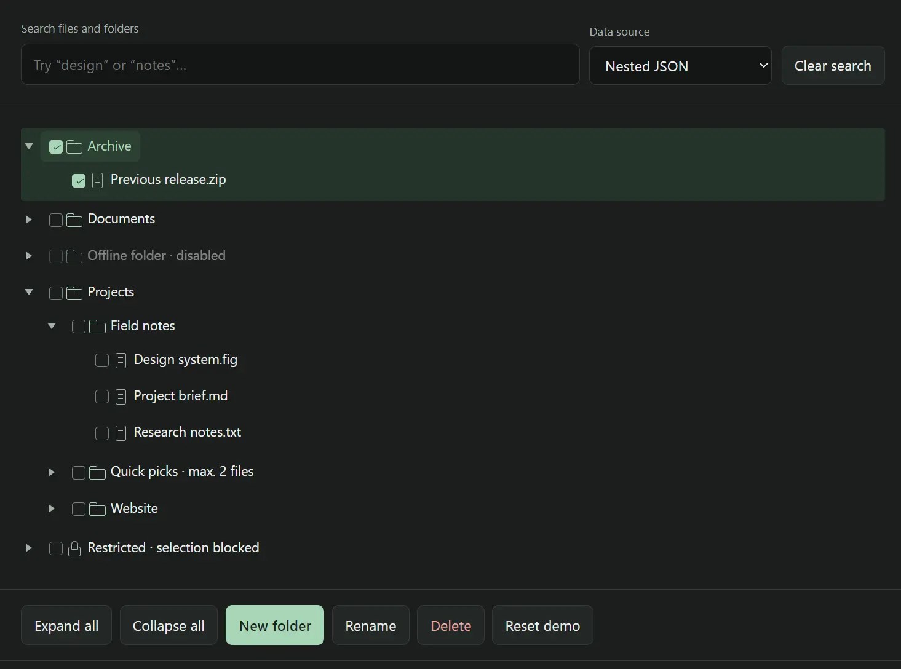Click the Archive folder icon
This screenshot has height=669, width=901.
pos(74,147)
